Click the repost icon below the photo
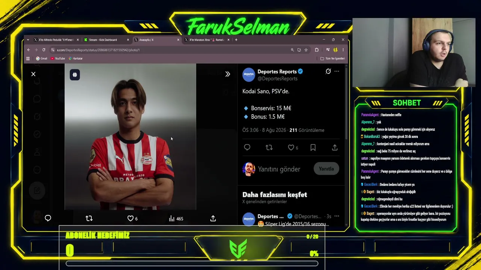The height and width of the screenshot is (270, 481). tap(89, 218)
